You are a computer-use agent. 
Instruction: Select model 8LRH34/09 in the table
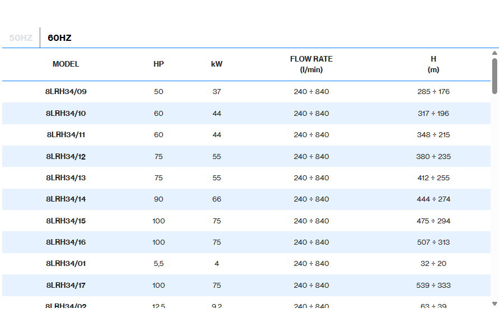coord(66,92)
